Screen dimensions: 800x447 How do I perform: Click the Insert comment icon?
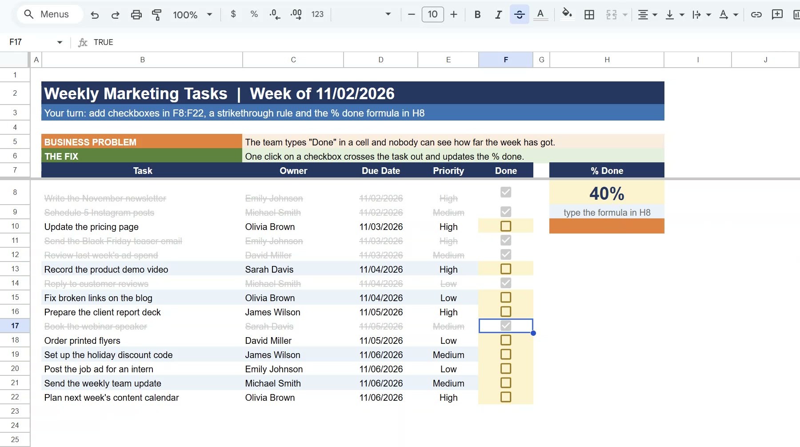(x=777, y=15)
